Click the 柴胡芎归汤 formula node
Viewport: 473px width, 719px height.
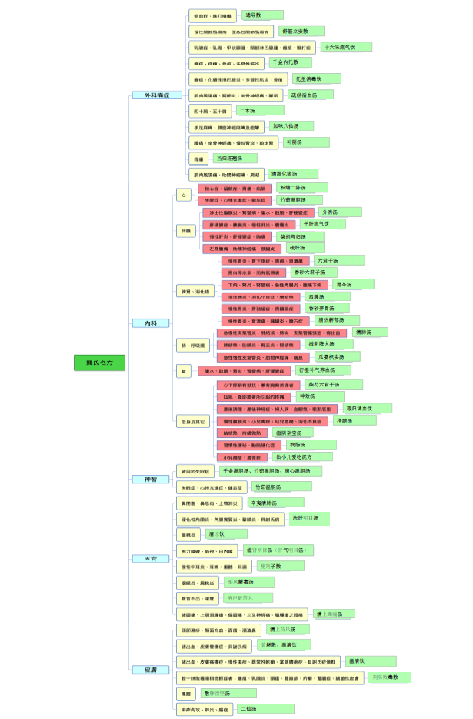click(300, 236)
